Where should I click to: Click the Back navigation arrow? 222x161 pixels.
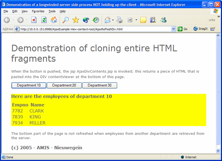pos(7,20)
